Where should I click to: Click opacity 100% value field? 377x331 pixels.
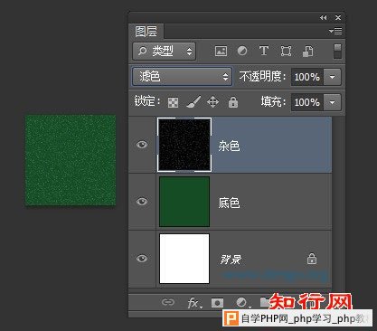click(x=307, y=77)
